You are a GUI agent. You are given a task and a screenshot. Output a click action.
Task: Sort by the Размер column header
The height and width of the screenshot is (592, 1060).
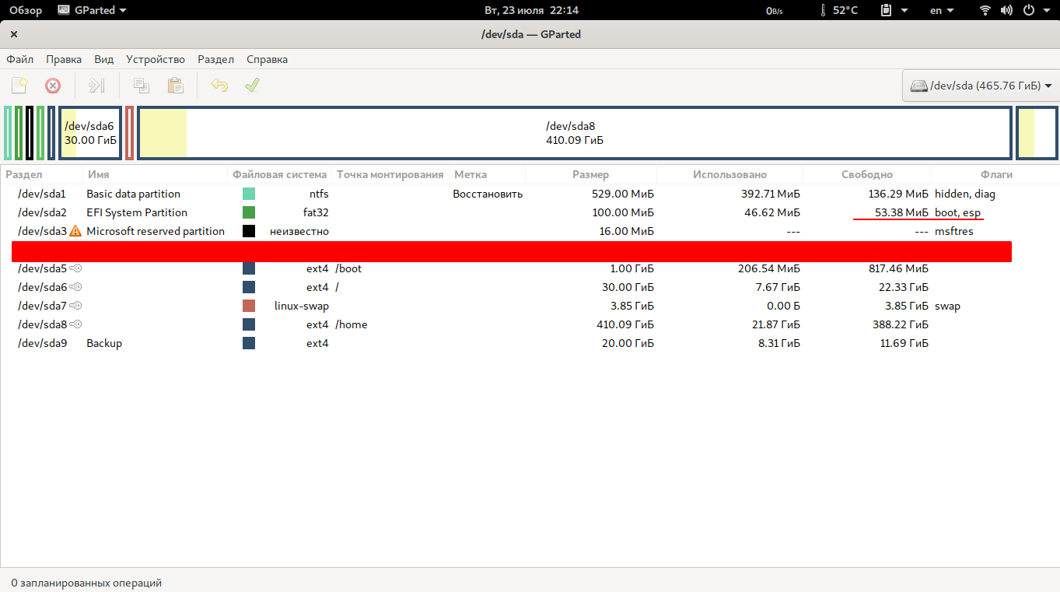click(591, 174)
